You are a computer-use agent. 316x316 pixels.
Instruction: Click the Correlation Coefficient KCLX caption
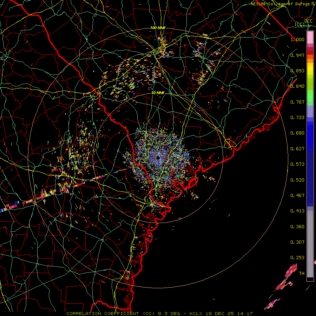pyautogui.click(x=159, y=314)
